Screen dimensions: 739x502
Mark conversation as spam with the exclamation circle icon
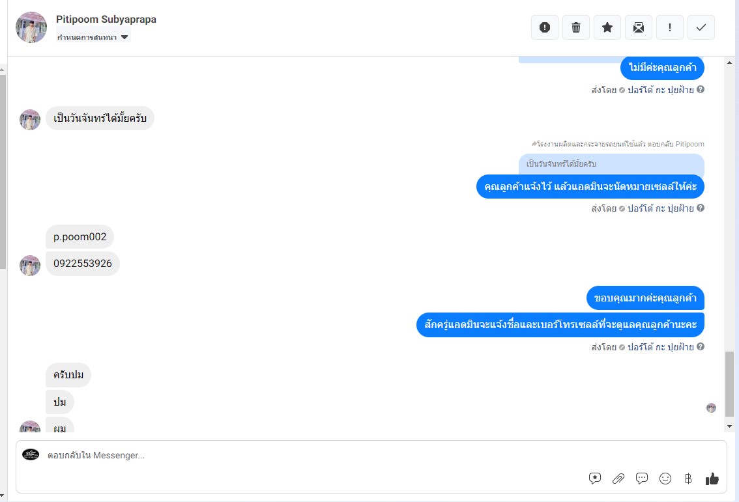(544, 27)
